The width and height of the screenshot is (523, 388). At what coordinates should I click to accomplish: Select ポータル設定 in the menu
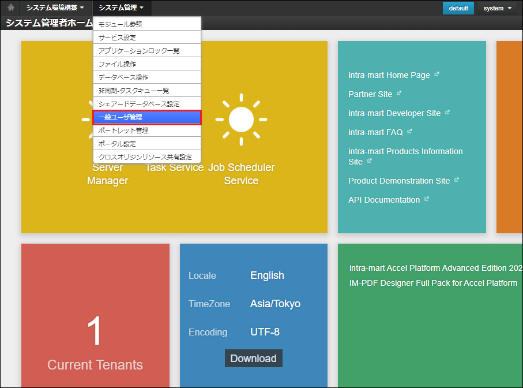click(147, 144)
